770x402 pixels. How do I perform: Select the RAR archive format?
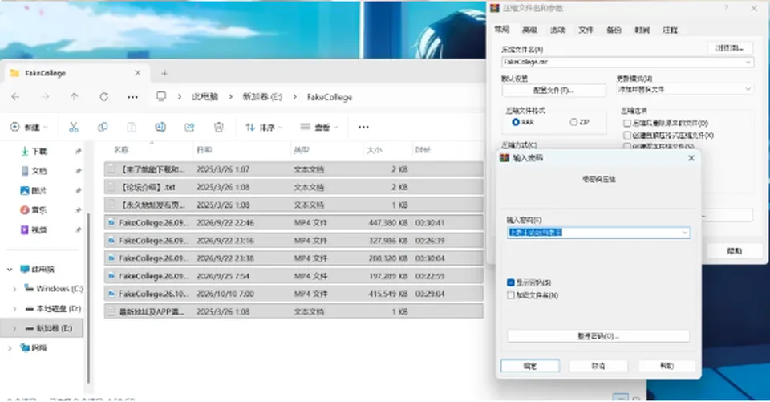pyautogui.click(x=516, y=122)
